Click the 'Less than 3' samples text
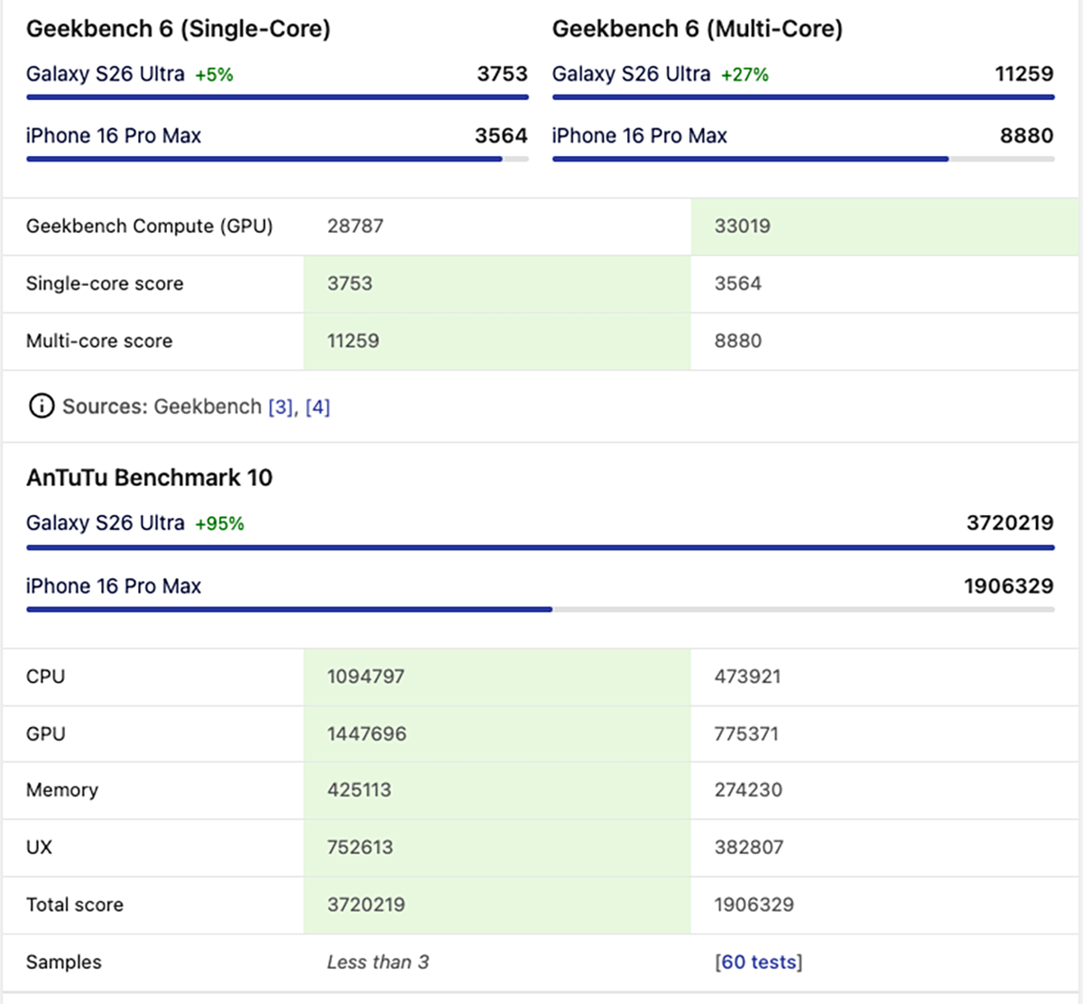The image size is (1083, 1004). pyautogui.click(x=377, y=963)
